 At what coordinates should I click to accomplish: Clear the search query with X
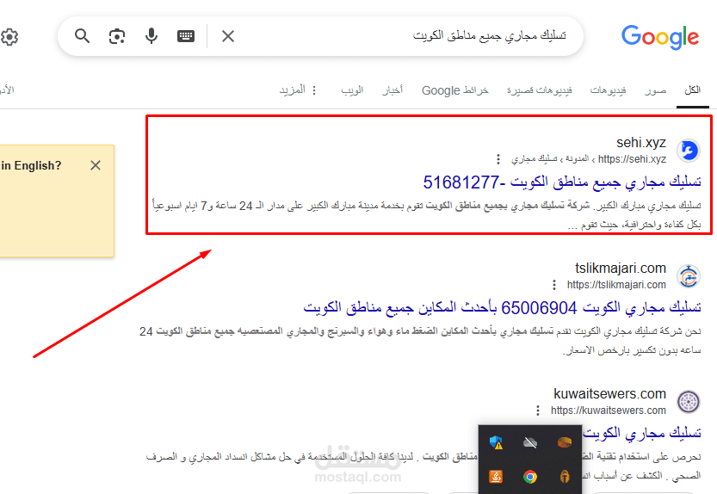click(x=228, y=36)
